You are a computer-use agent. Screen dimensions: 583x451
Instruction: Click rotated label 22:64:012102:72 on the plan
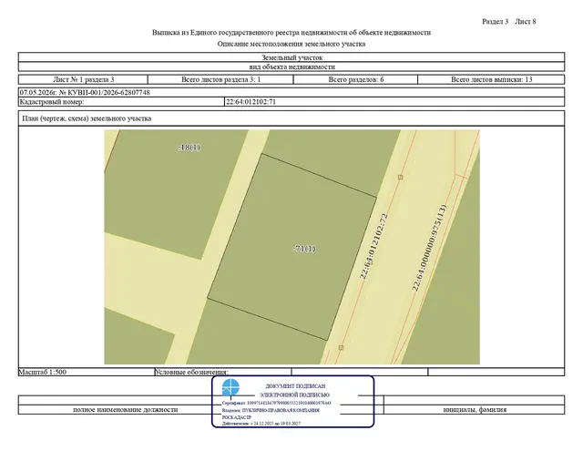(x=373, y=246)
